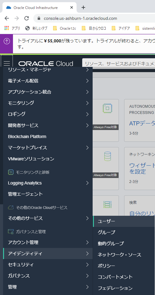Select VMwareソリューション menu item
Image resolution: width=155 pixels, height=295 pixels.
[x=48, y=159]
